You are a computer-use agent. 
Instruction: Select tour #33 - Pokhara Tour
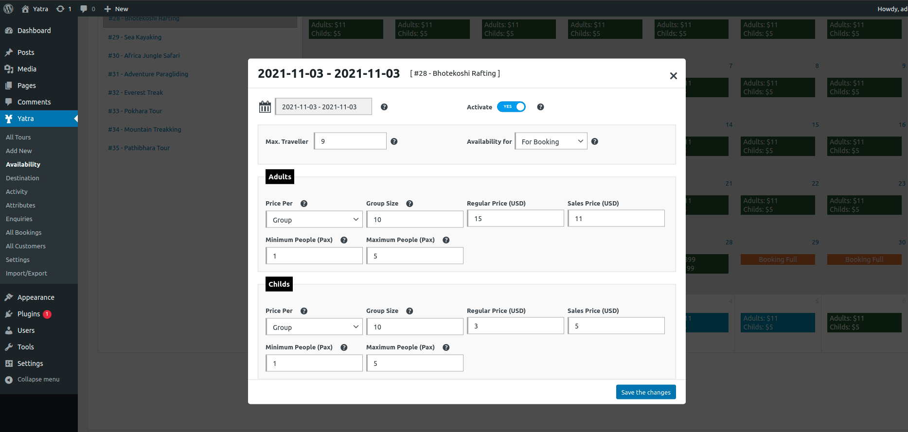135,111
